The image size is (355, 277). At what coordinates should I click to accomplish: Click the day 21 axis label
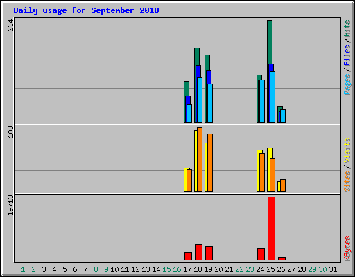pos(229,269)
